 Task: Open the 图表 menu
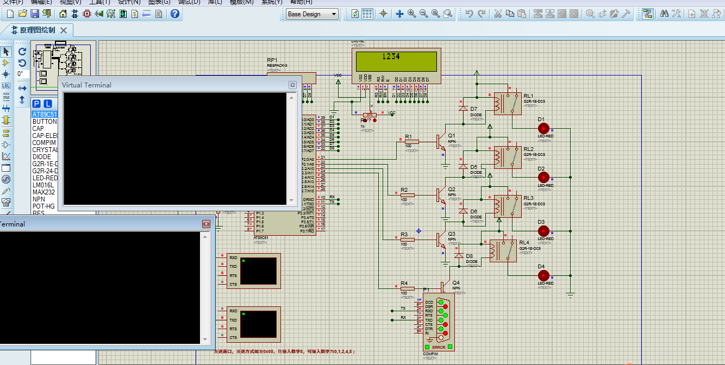159,2
